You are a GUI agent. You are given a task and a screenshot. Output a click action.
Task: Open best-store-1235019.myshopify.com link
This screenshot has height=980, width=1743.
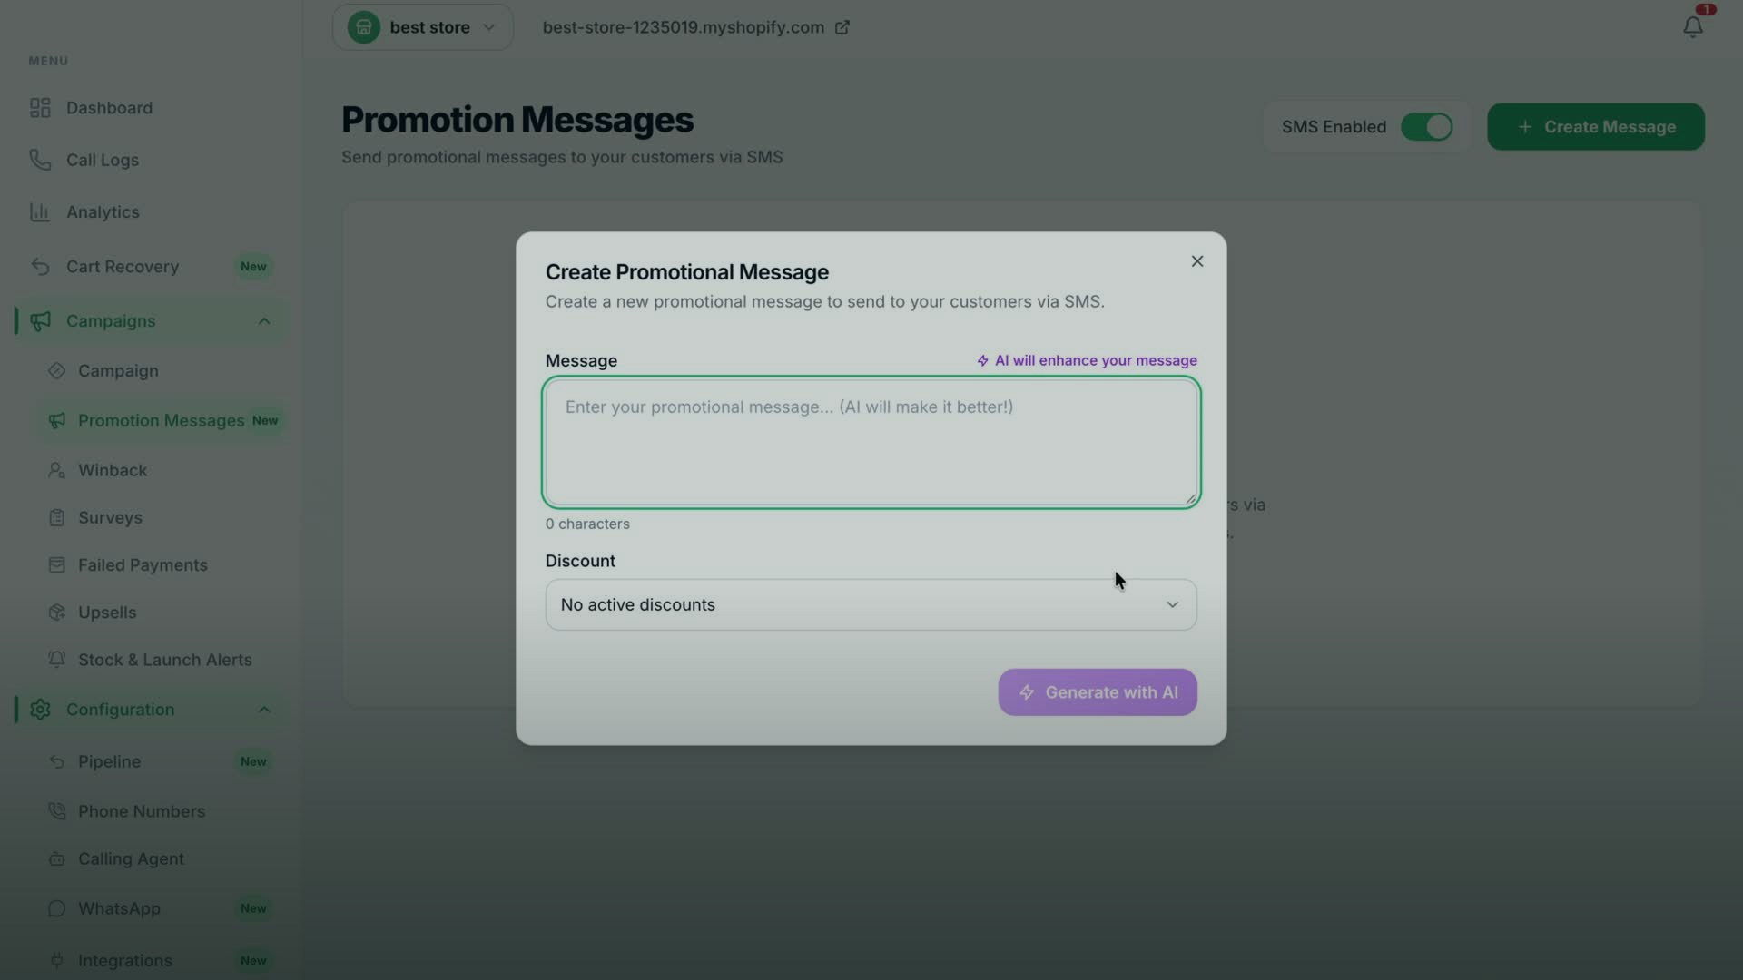(684, 27)
